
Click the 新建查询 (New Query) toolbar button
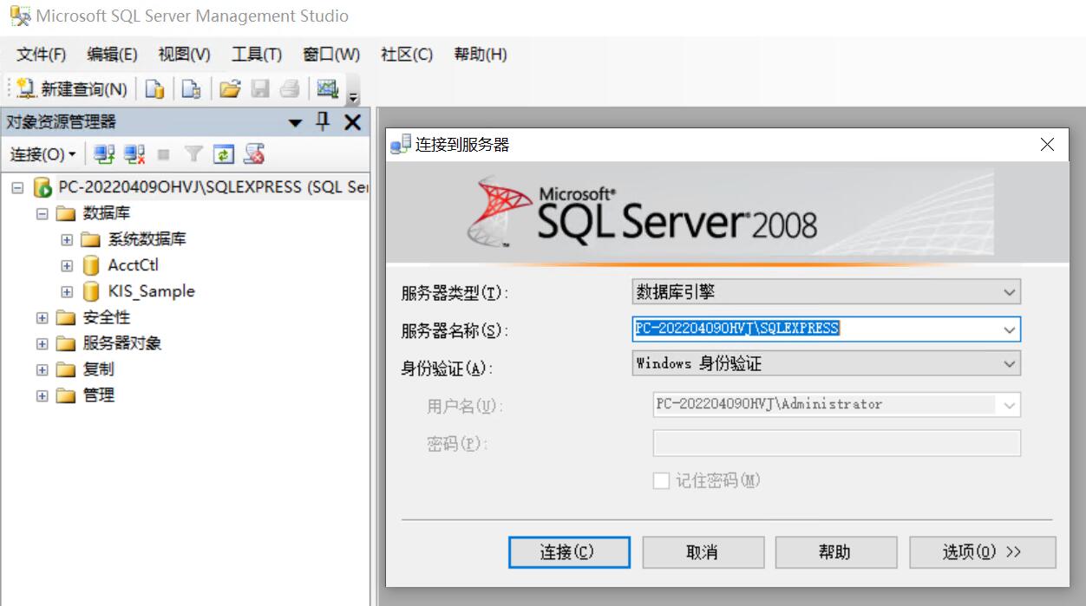click(73, 88)
